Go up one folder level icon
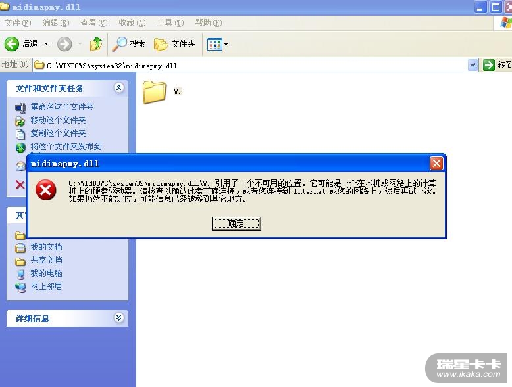 (x=96, y=43)
